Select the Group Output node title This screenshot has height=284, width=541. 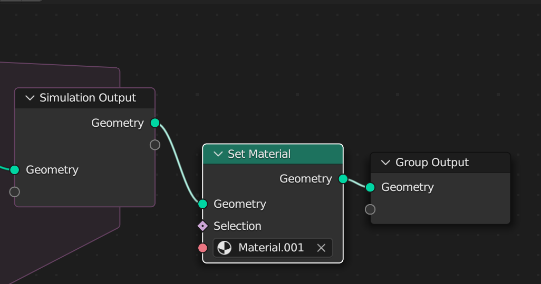coord(432,163)
